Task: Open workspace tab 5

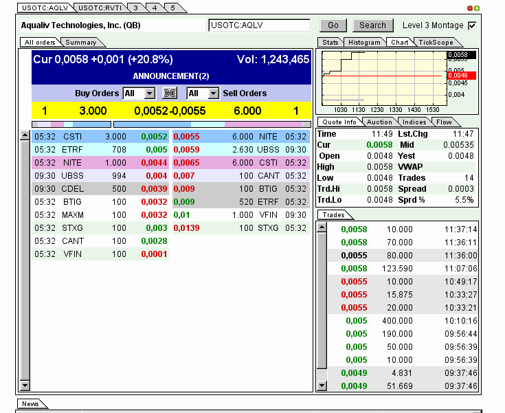Action: pos(173,8)
